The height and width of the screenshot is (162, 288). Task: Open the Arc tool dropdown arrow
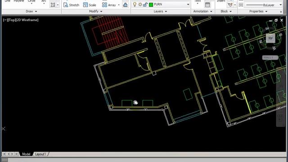[44, 4]
